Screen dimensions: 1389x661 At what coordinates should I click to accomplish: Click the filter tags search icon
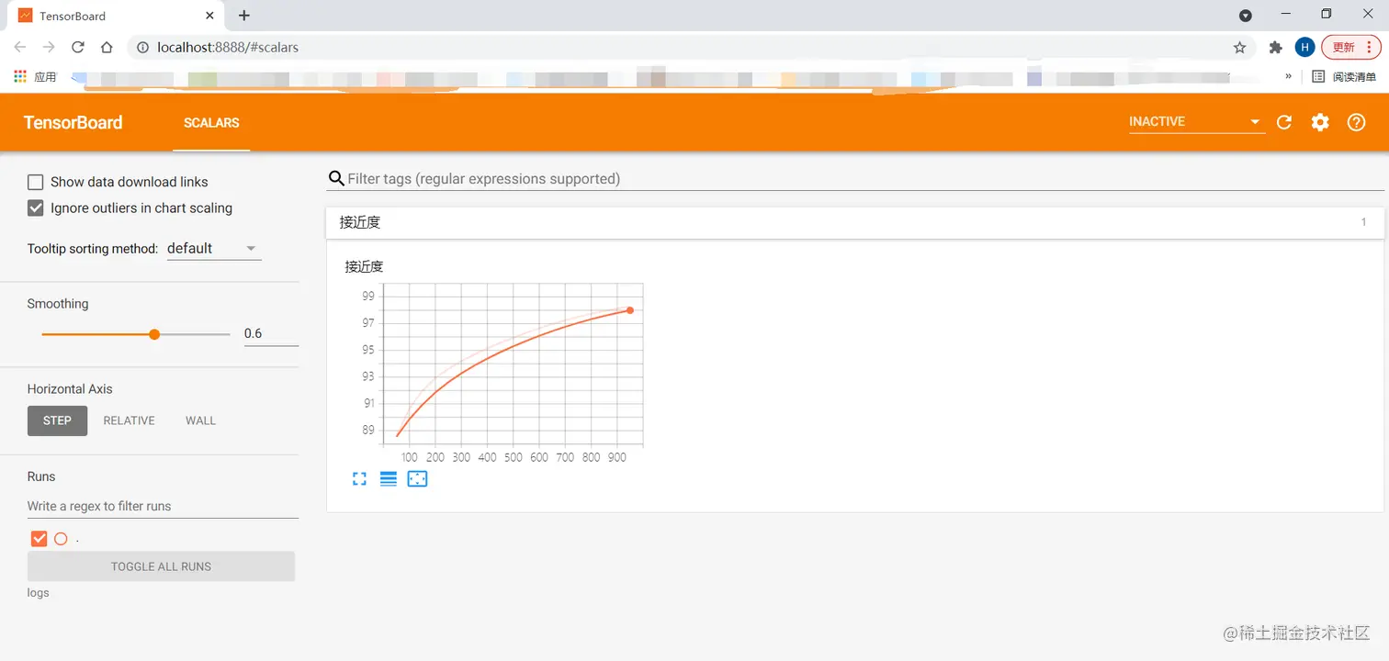336,179
